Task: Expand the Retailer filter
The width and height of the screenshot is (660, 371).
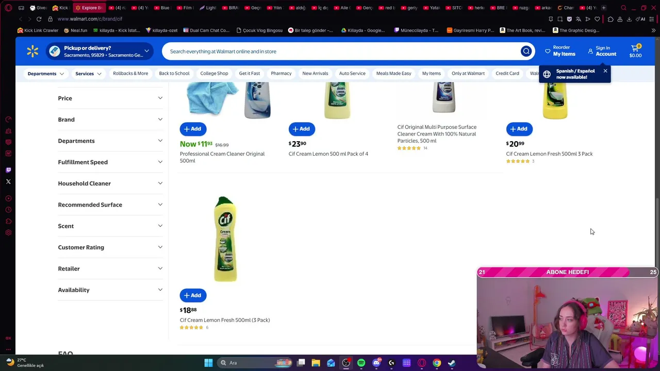Action: point(110,268)
